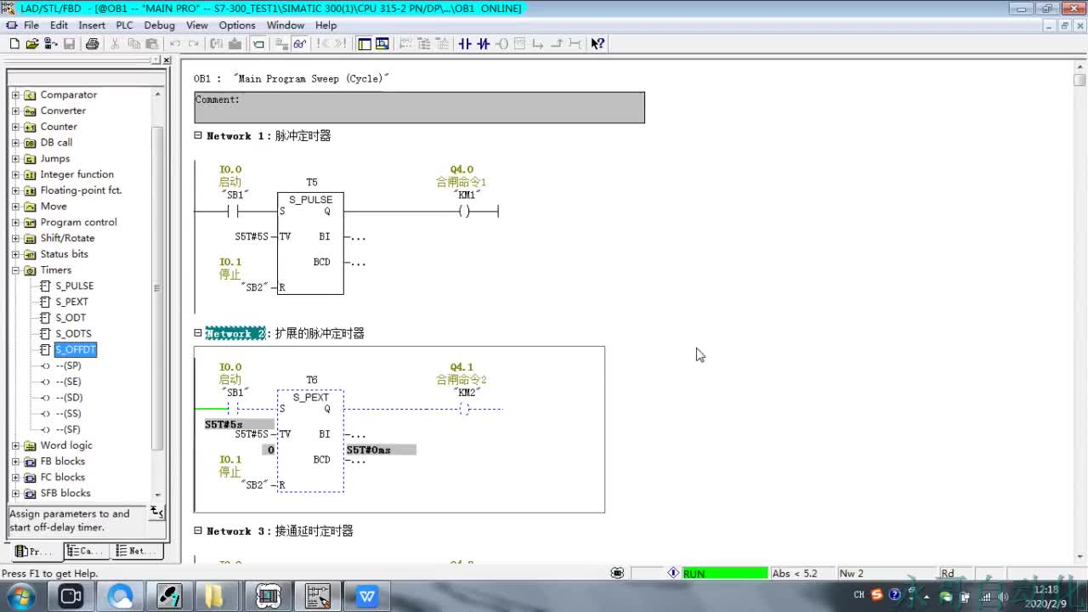This screenshot has height=612, width=1088.
Task: Toggle the Monitor glasses button
Action: tap(299, 43)
